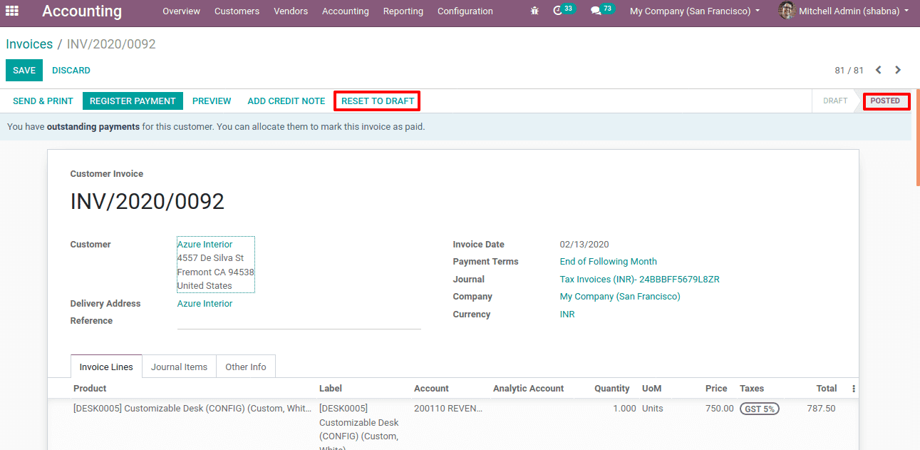920x450 pixels.
Task: Click Register Payment button
Action: (x=133, y=101)
